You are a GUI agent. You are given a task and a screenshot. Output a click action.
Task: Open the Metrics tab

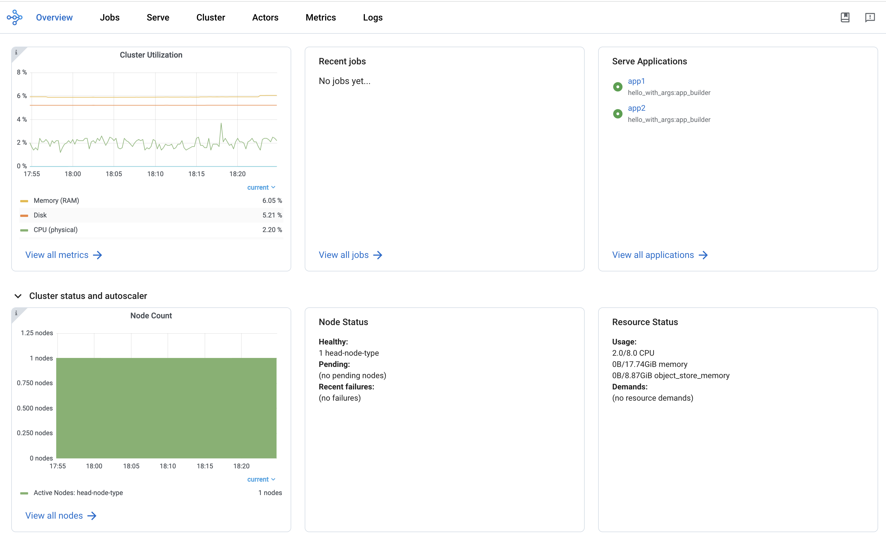(x=320, y=17)
